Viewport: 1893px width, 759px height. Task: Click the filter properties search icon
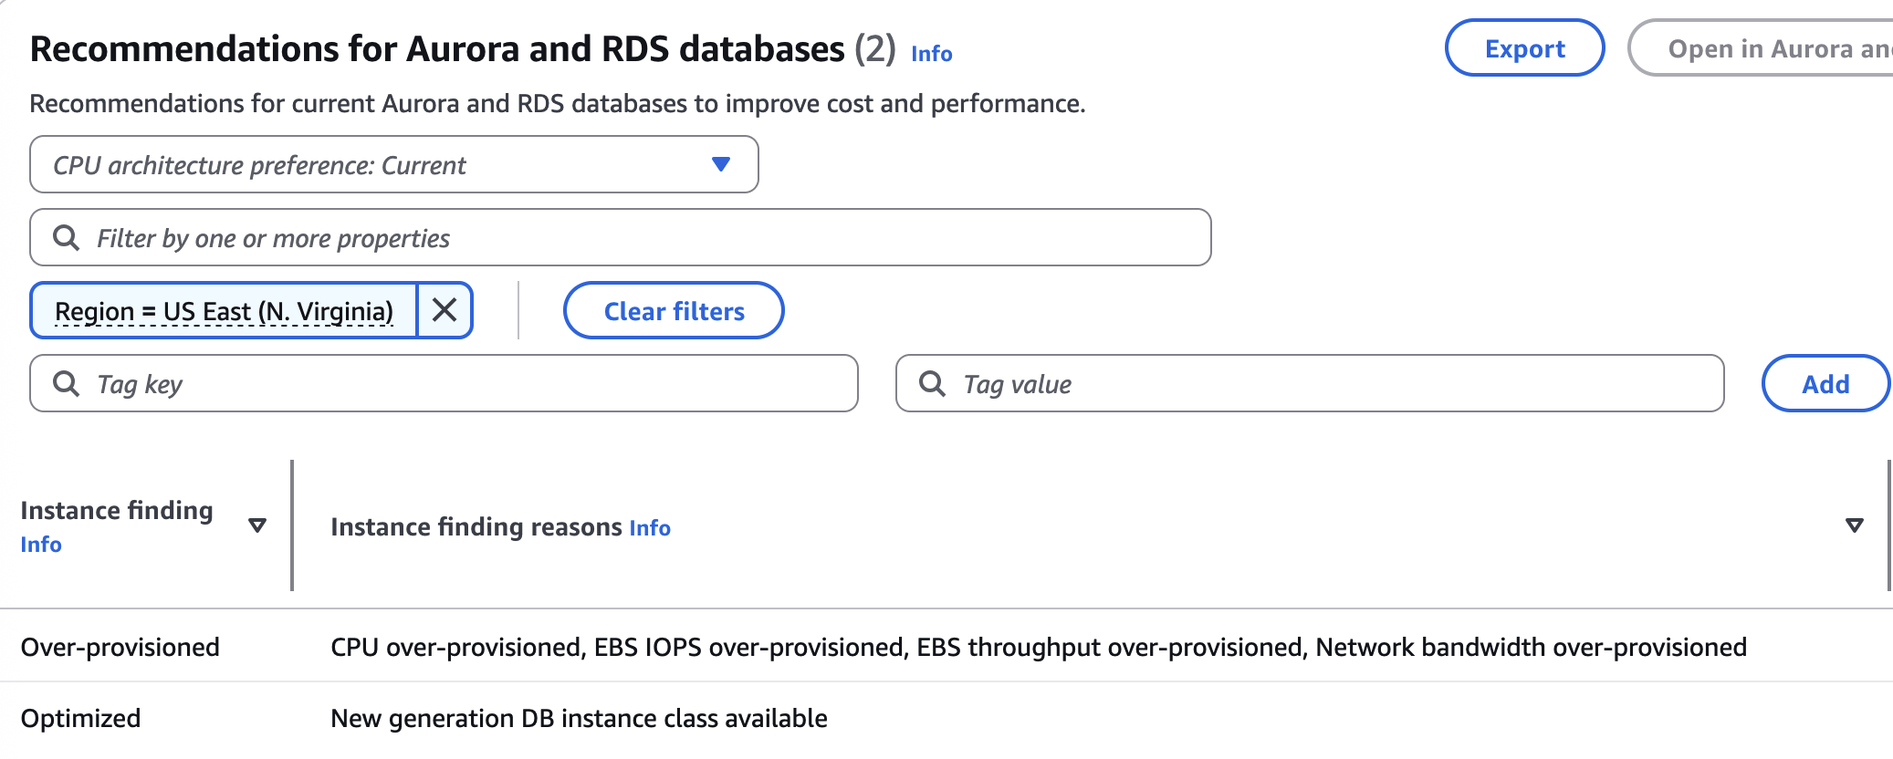pyautogui.click(x=66, y=238)
